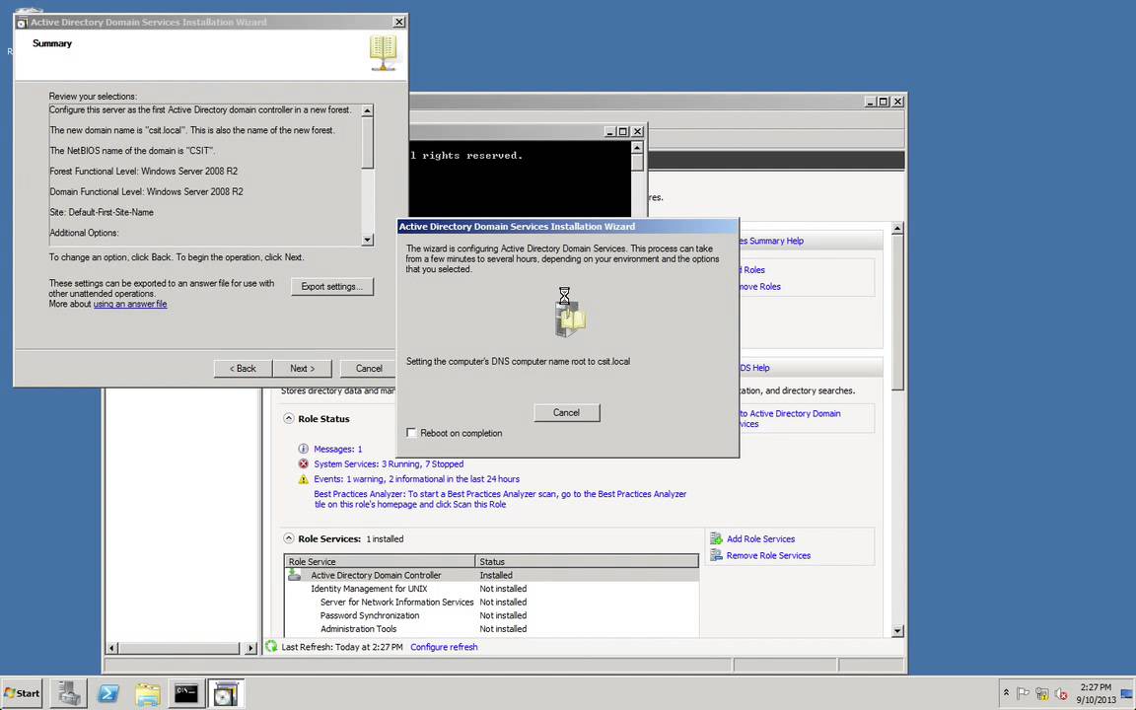Maximize the Command Prompt window
The width and height of the screenshot is (1136, 710).
click(622, 131)
